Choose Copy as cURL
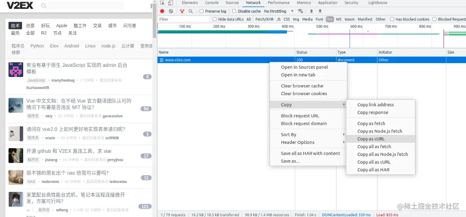The image size is (466, 217). (x=381, y=139)
